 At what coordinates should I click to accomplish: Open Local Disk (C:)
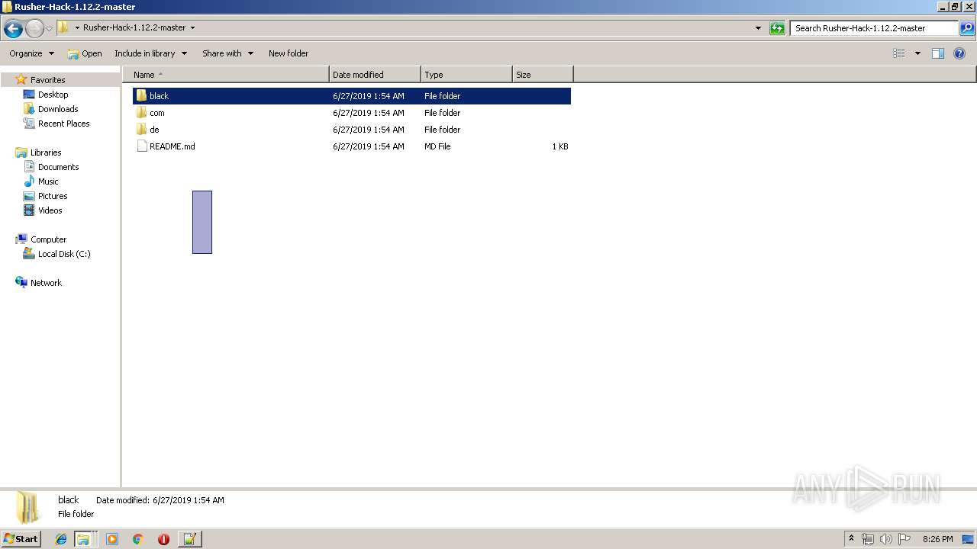[64, 254]
